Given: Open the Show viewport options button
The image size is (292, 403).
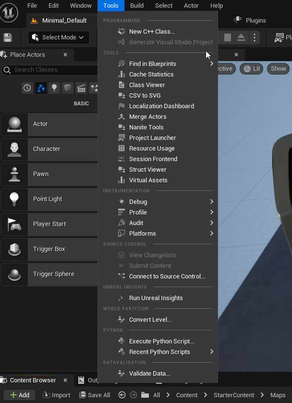Looking at the screenshot, I should click(278, 69).
